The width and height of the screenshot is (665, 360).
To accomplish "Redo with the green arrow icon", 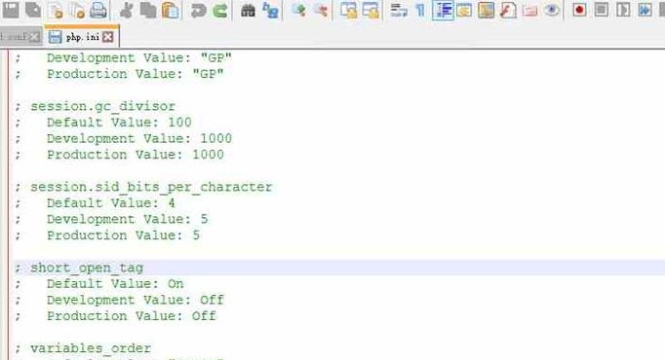I will pyautogui.click(x=219, y=10).
